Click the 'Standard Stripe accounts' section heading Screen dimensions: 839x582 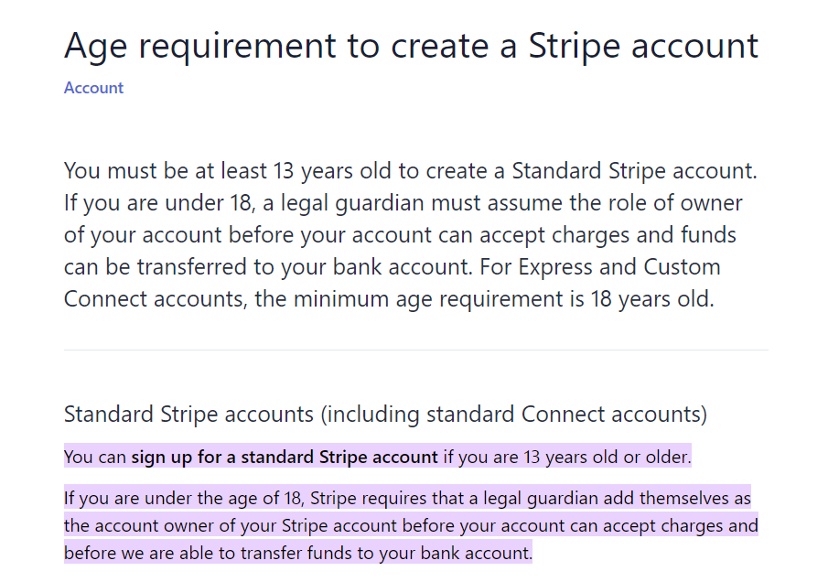point(188,415)
